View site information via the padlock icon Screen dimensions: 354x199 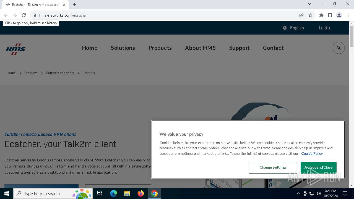click(35, 15)
